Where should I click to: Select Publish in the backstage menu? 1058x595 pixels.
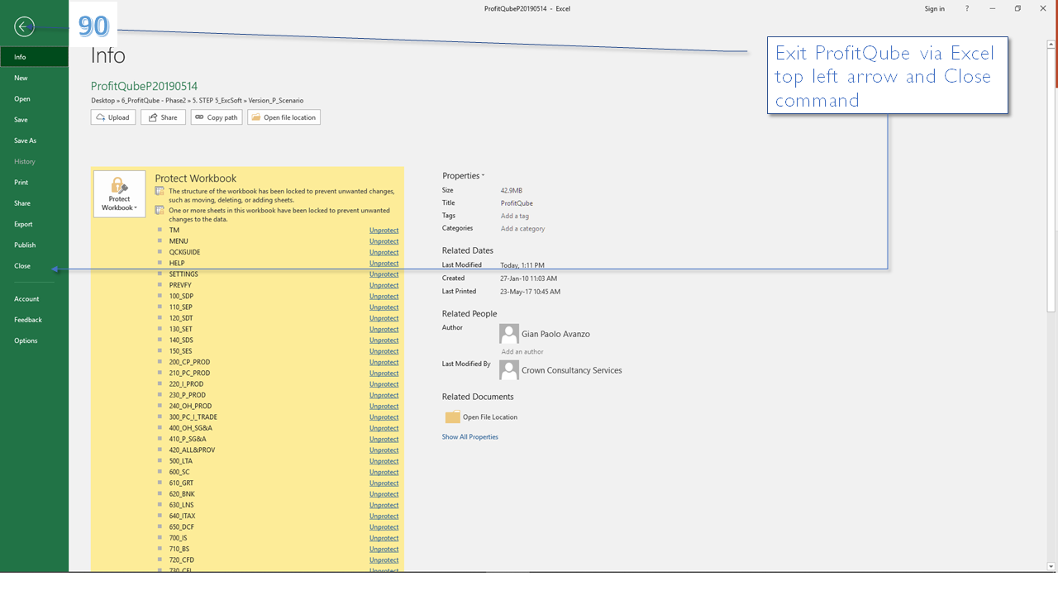(34, 245)
